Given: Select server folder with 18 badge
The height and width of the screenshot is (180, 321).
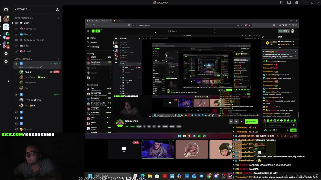Looking at the screenshot, I should click(x=6, y=45).
